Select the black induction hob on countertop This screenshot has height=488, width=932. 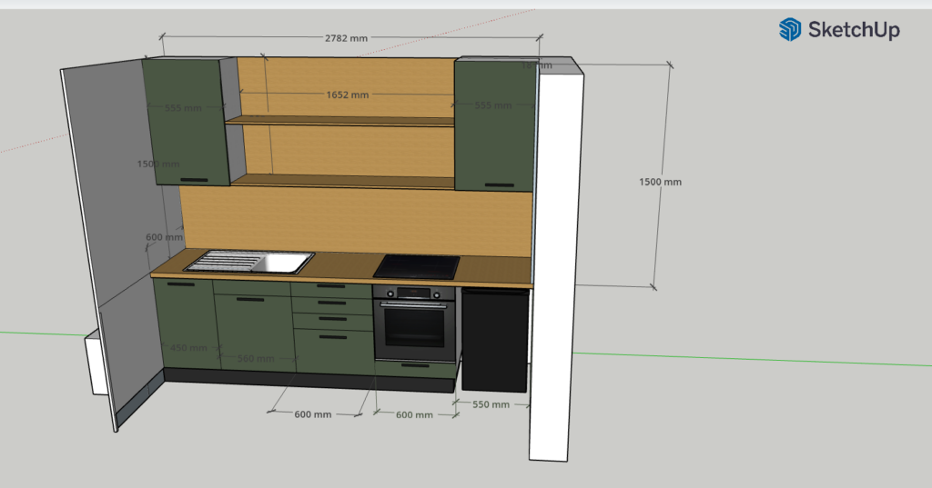tap(417, 266)
